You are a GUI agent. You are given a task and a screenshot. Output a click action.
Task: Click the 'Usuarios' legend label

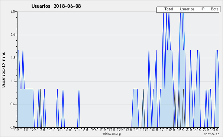pos(187,9)
